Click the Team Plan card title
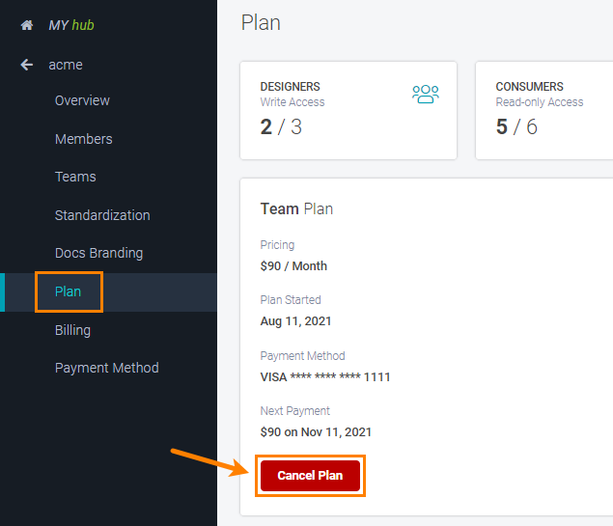Image resolution: width=613 pixels, height=526 pixels. tap(296, 208)
